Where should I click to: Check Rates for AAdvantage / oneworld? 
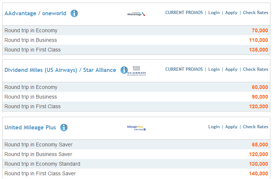(256, 13)
